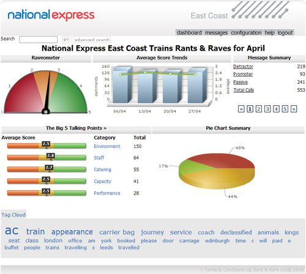Open the Capacity category link
The width and height of the screenshot is (306, 274).
103,181
